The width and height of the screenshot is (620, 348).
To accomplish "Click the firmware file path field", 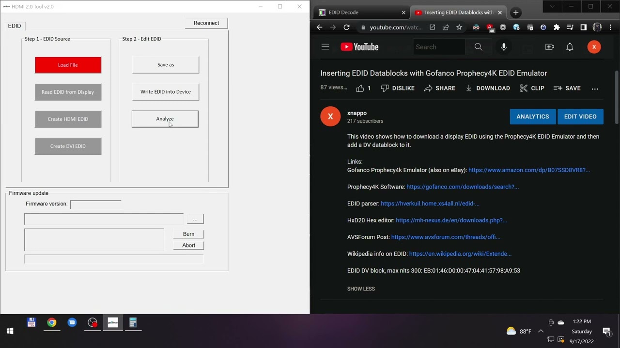I will (104, 219).
